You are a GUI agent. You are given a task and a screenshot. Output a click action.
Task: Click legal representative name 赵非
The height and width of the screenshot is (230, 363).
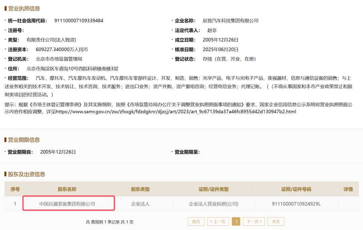coord(212,30)
